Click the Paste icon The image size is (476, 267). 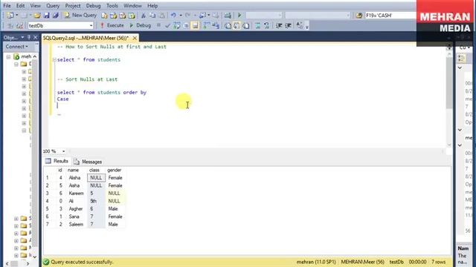pos(162,15)
